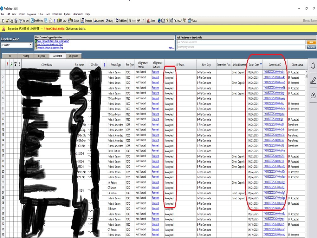
Task: Sort by the Client Name column header
Action: pos(47,65)
